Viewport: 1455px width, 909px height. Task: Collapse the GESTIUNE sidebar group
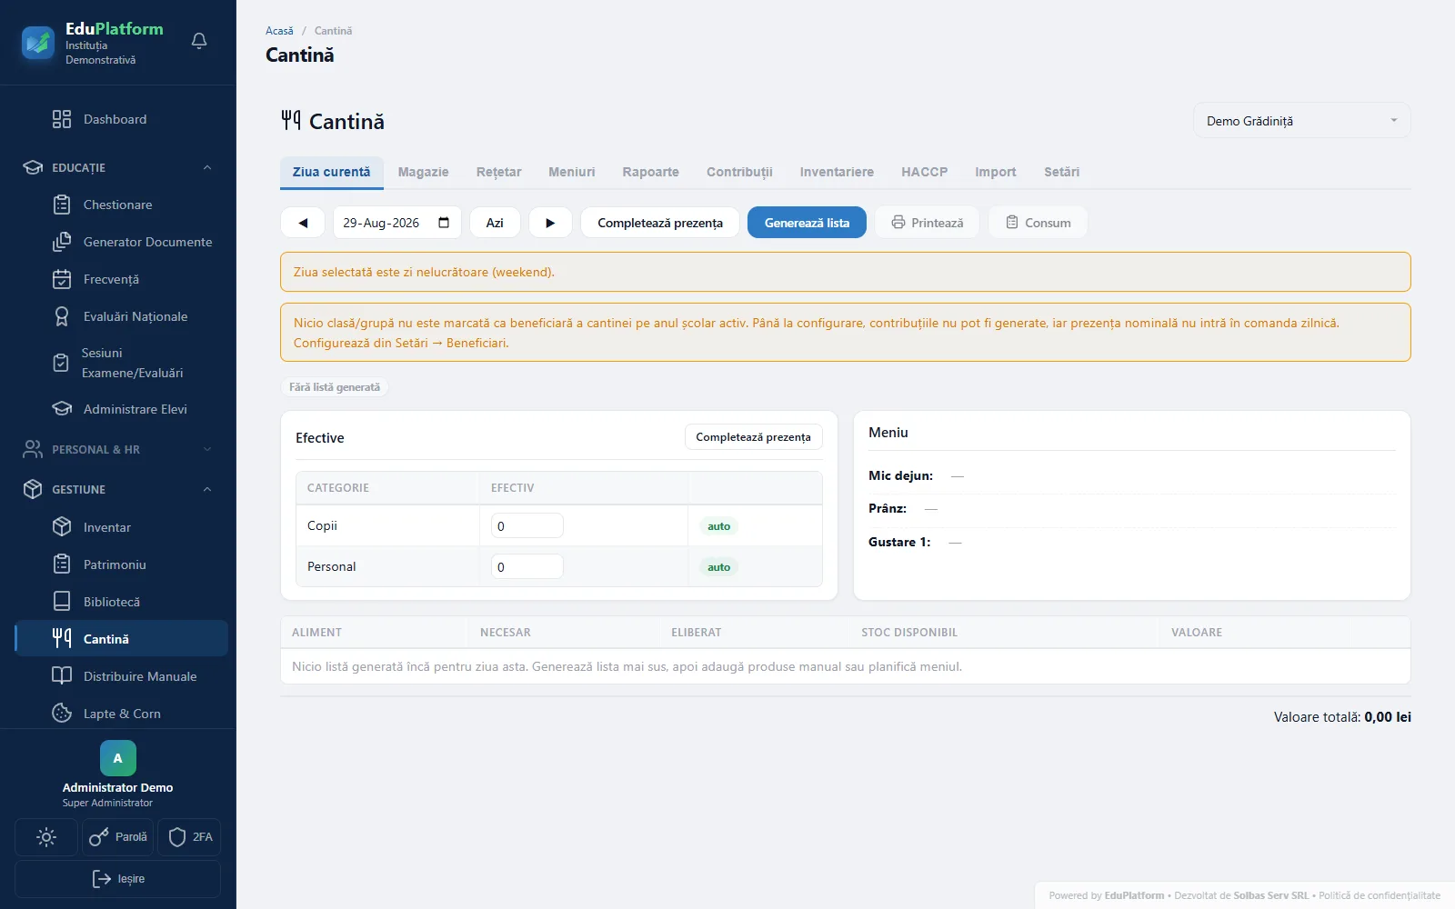point(118,489)
